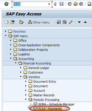Select Financial Accounting tree item
92x111 pixels.
37,63
